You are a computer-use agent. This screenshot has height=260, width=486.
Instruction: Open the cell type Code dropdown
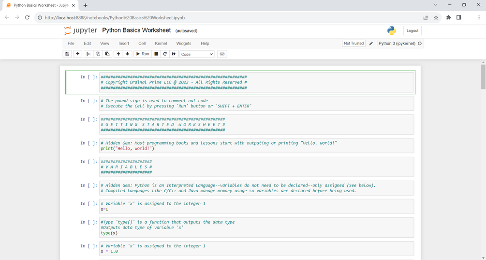197,54
